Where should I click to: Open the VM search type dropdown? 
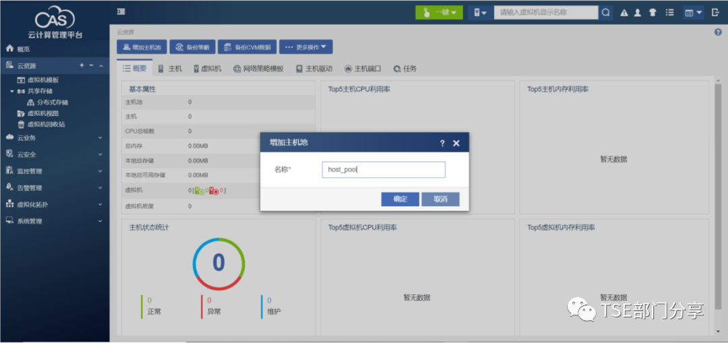pyautogui.click(x=480, y=13)
